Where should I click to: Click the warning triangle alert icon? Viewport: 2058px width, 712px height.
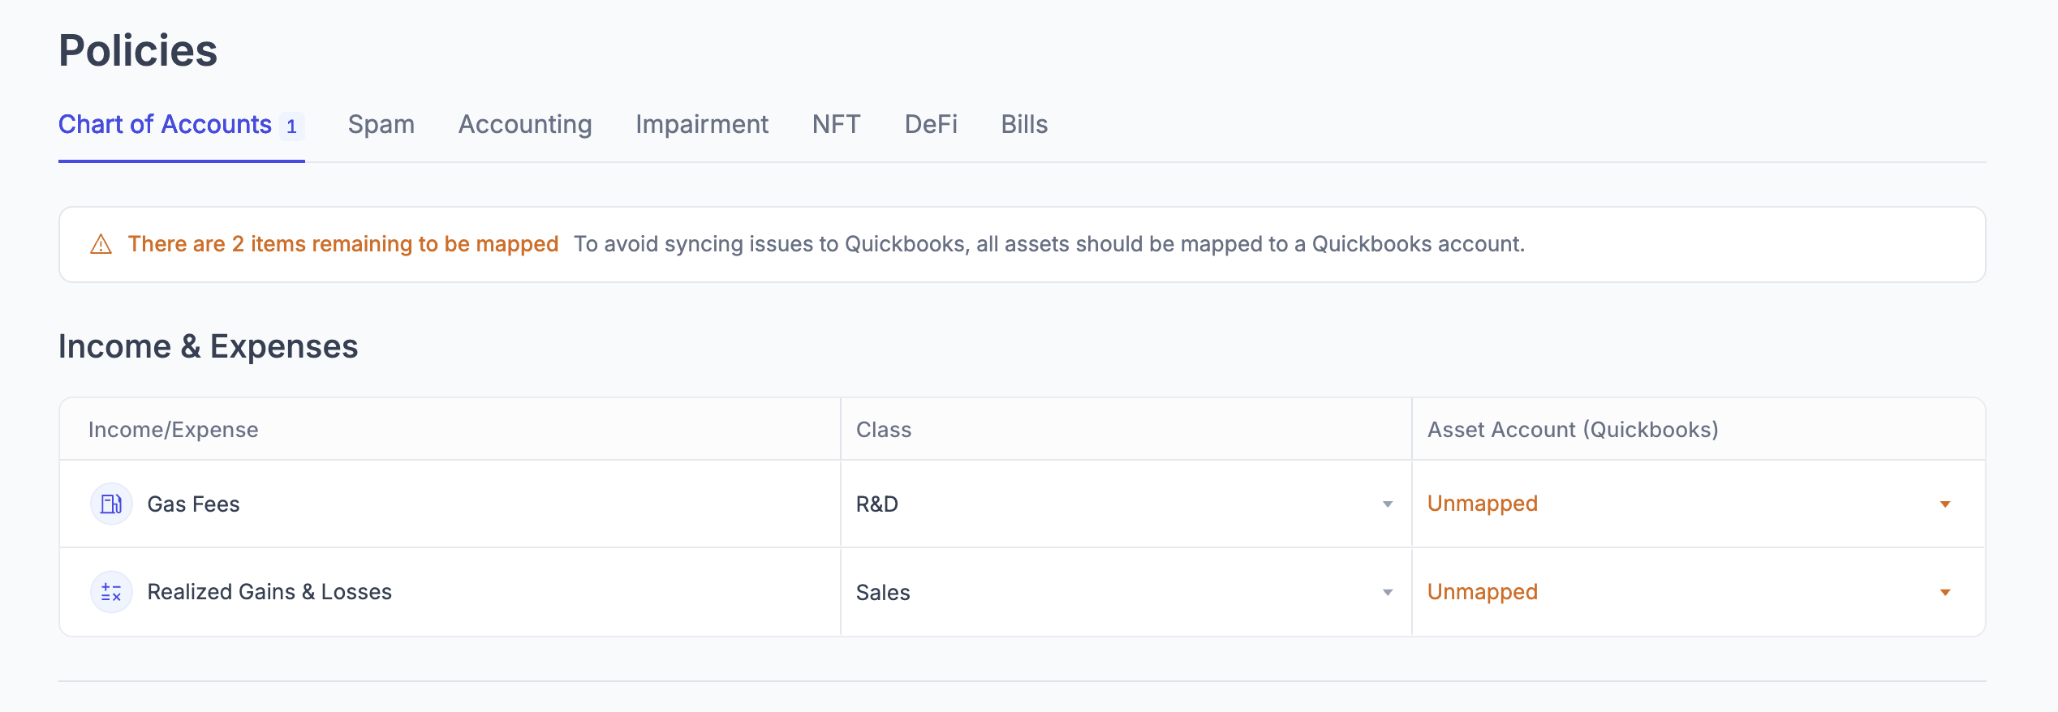pyautogui.click(x=101, y=244)
